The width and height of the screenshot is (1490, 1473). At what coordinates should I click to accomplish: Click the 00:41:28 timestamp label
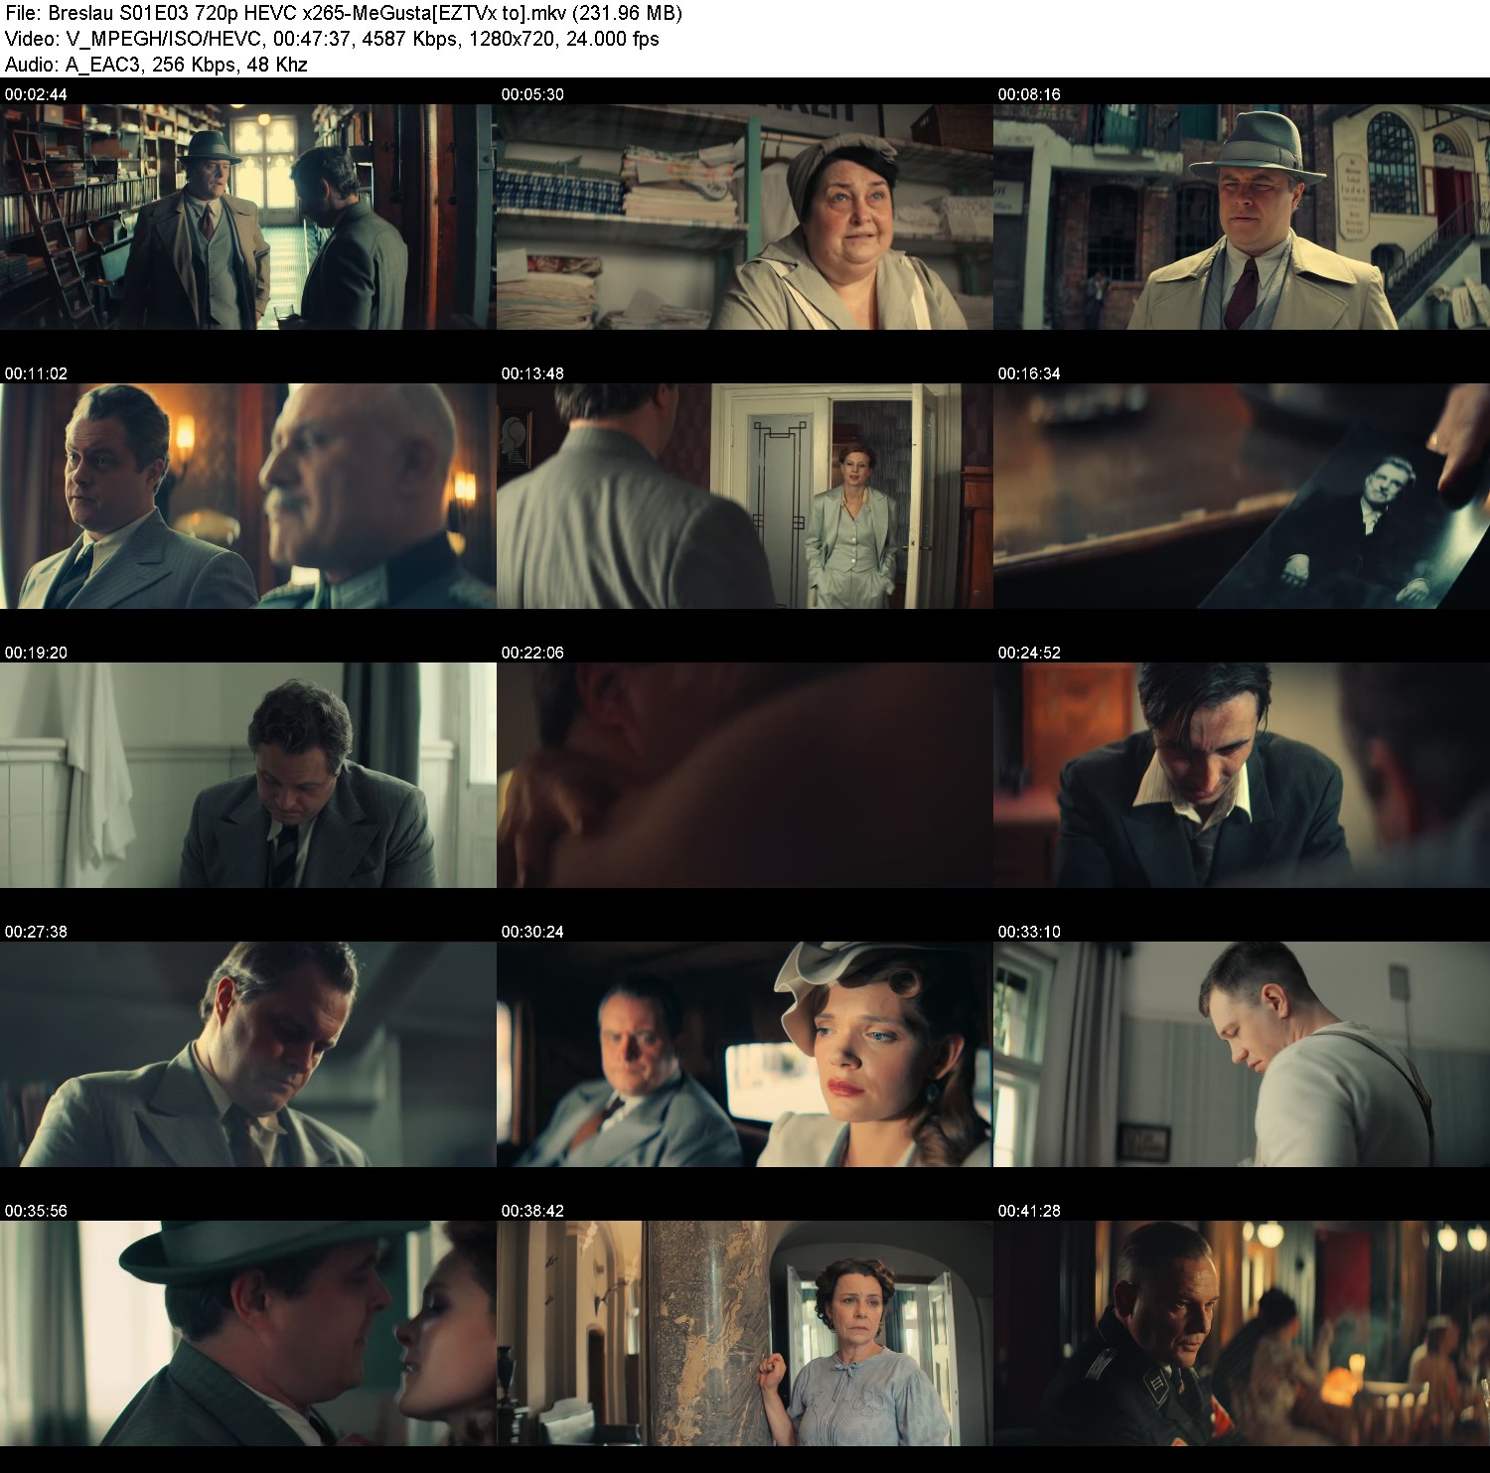point(1029,1211)
